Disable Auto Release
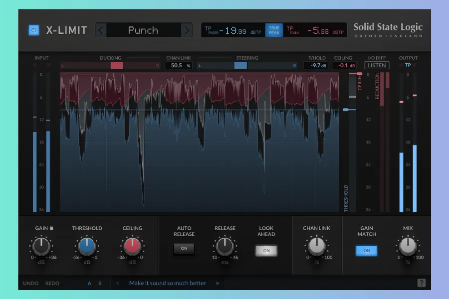Viewport: 449px width, 299px height. (x=184, y=248)
